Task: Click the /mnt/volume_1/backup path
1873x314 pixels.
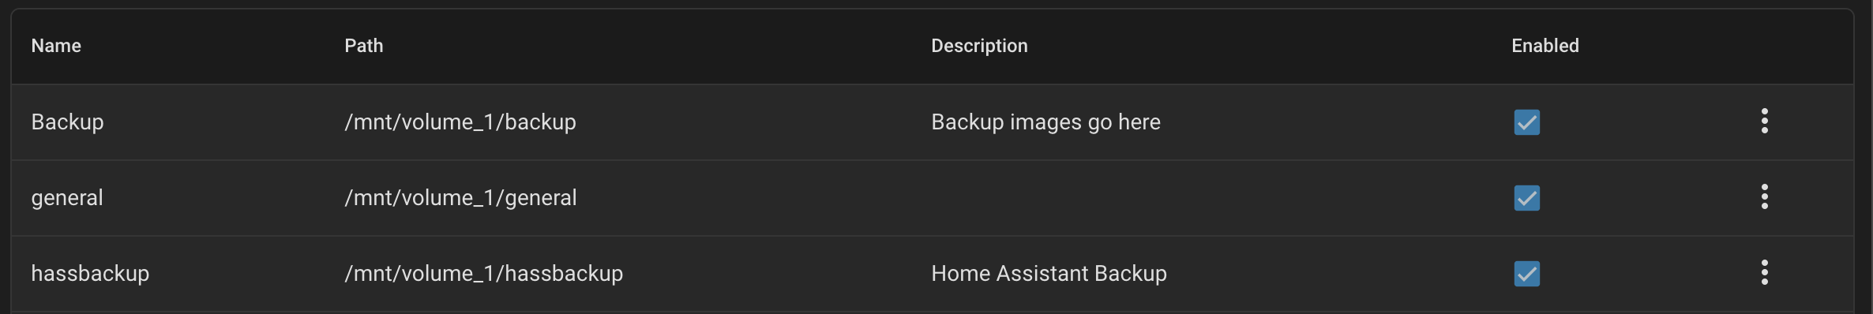Action: tap(460, 122)
